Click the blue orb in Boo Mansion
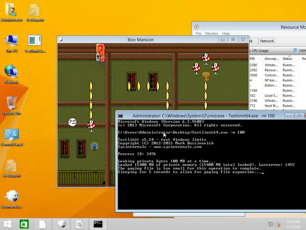This screenshot has width=306, height=230. point(94,146)
